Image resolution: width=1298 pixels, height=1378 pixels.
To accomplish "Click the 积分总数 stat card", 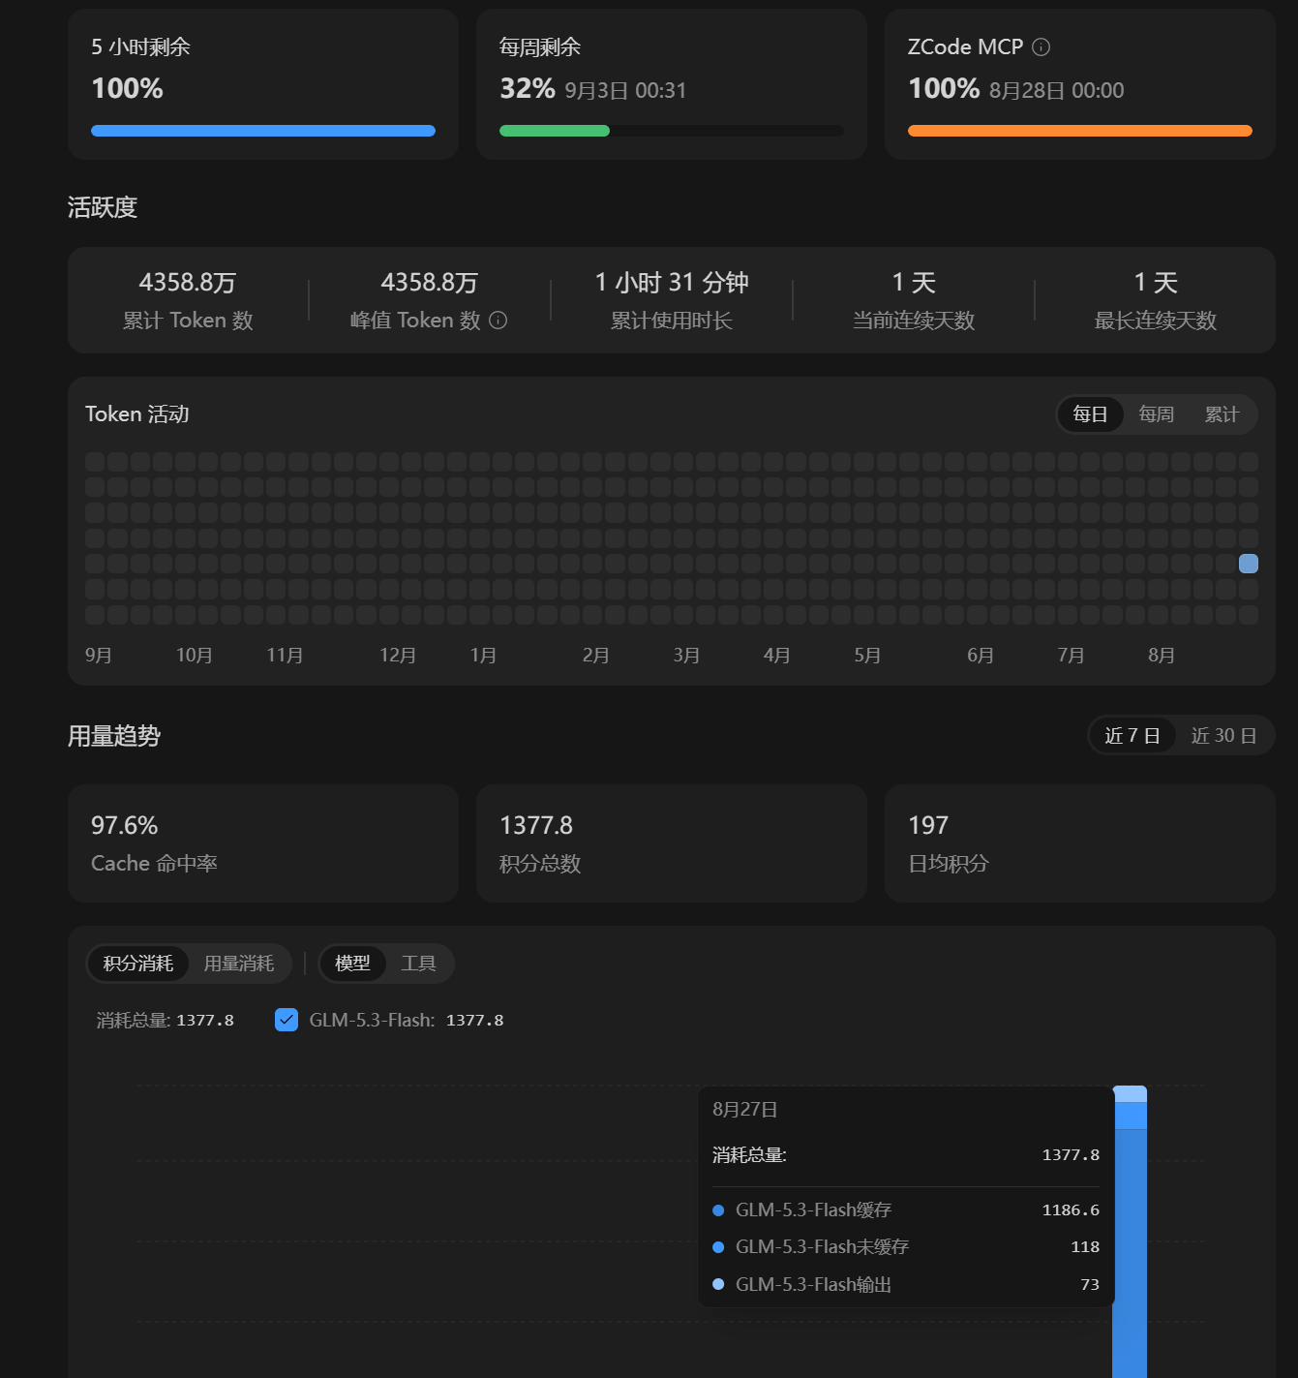I will click(672, 843).
